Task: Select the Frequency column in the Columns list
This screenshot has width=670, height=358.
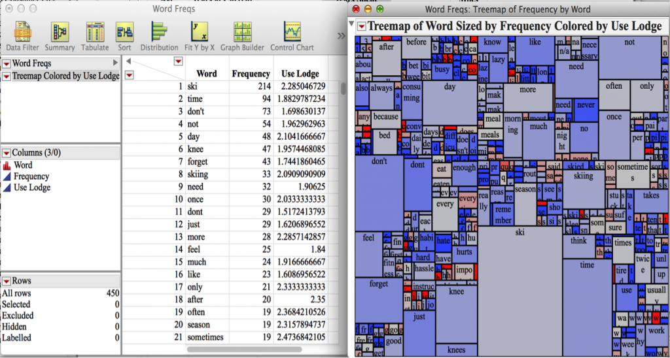Action: 31,176
